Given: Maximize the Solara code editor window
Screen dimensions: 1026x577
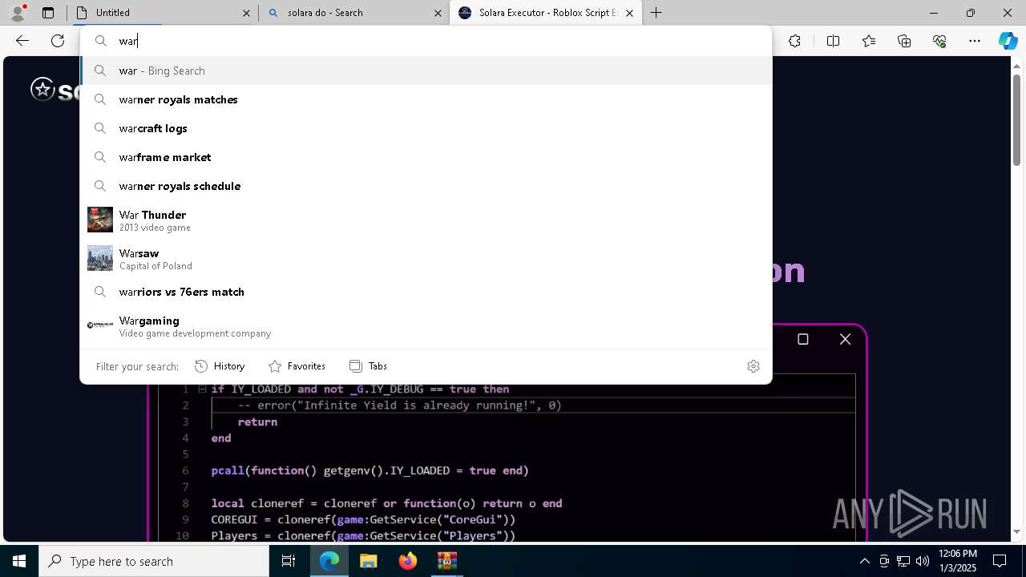Looking at the screenshot, I should [x=803, y=339].
